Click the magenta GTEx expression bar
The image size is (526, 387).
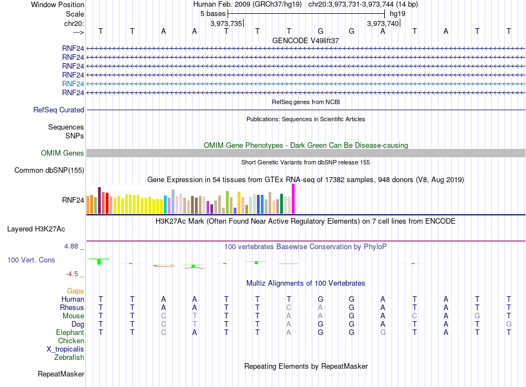pyautogui.click(x=293, y=199)
